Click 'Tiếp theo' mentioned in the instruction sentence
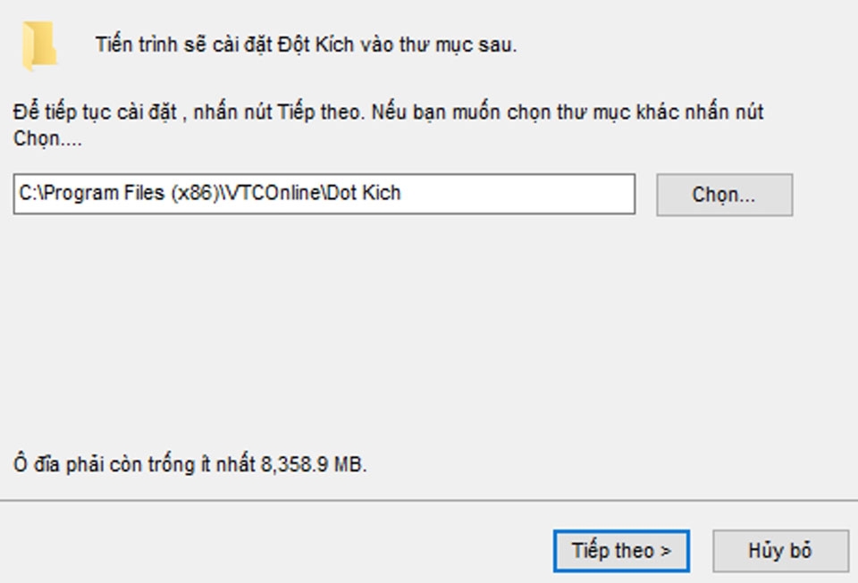This screenshot has width=858, height=583. tap(319, 112)
